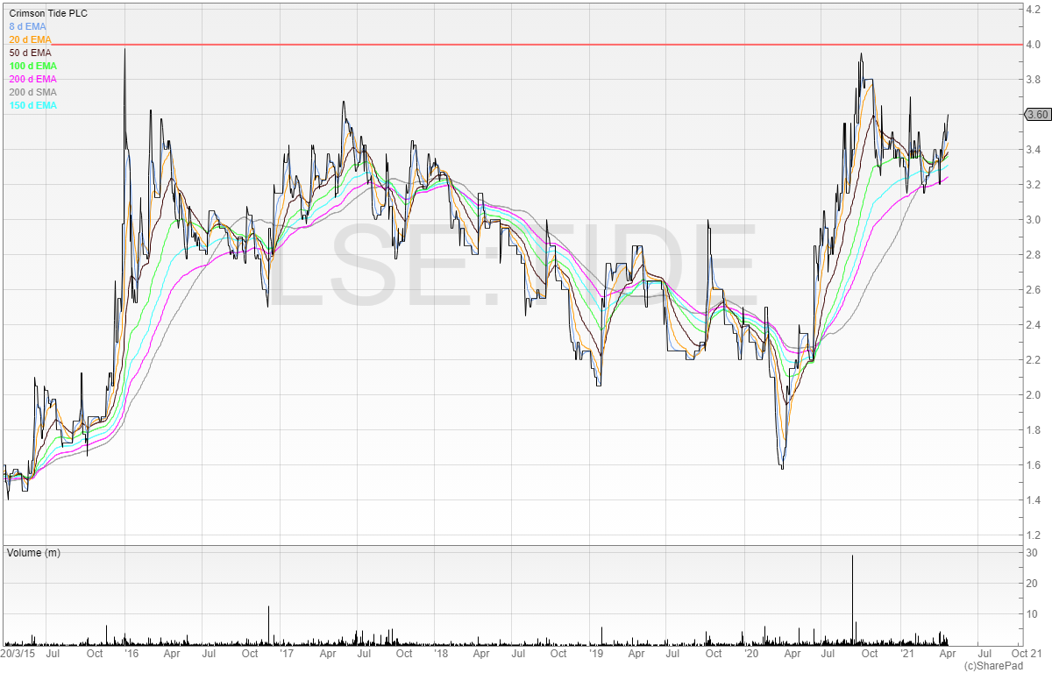1052x673 pixels.
Task: Click the tallest volume spike bar in 2020
Action: (x=852, y=600)
